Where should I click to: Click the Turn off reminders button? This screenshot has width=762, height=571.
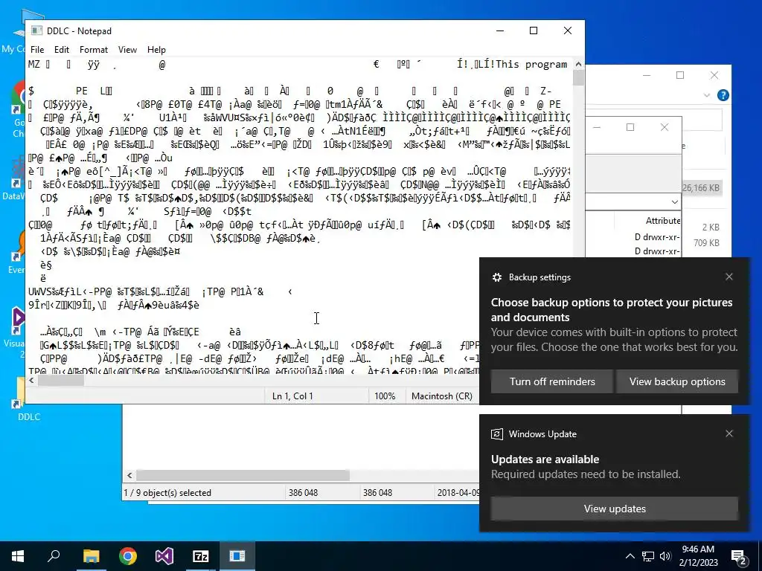click(552, 381)
